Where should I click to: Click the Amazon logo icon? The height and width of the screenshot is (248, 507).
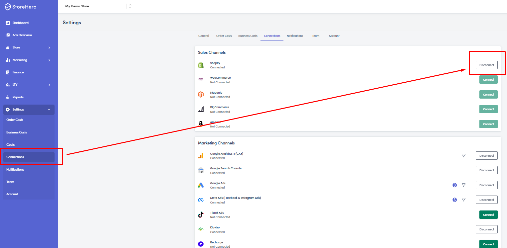coord(201,124)
